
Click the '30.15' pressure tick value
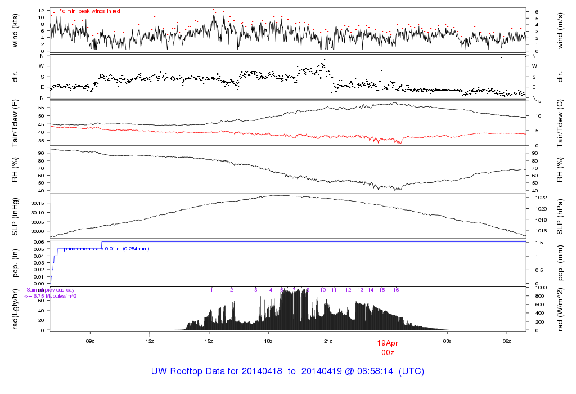pos(38,203)
